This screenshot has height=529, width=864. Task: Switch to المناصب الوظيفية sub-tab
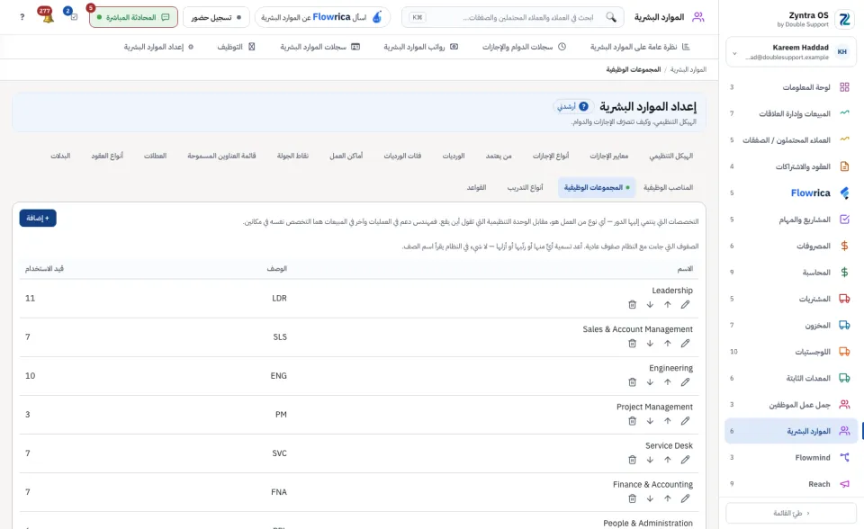pyautogui.click(x=668, y=187)
